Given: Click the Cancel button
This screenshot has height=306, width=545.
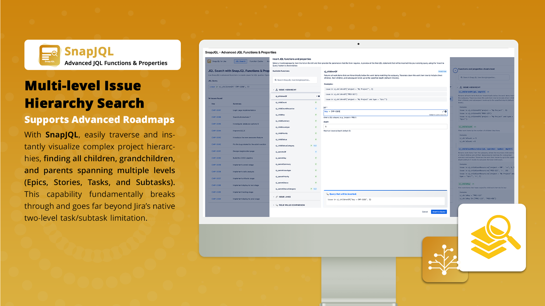Looking at the screenshot, I should tap(425, 212).
